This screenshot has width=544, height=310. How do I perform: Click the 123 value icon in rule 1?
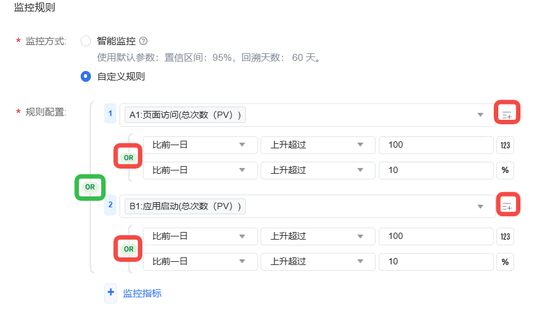click(505, 145)
